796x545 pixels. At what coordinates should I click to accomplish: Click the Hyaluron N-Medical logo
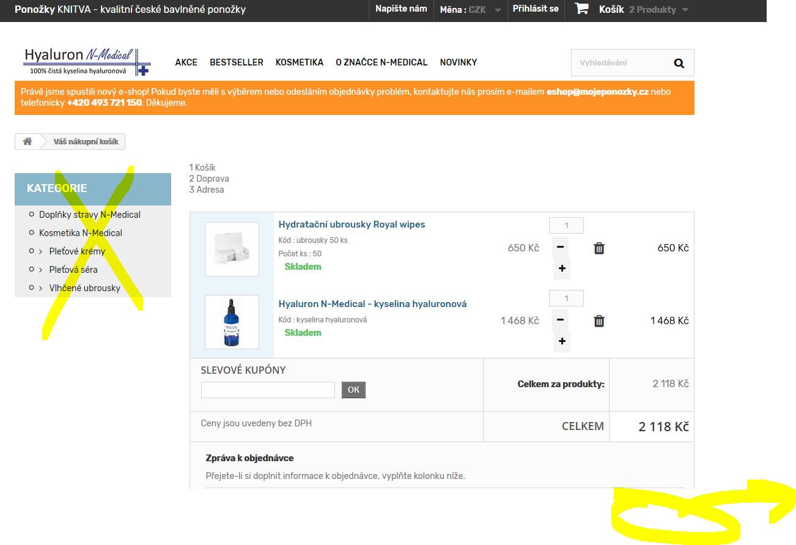[87, 62]
